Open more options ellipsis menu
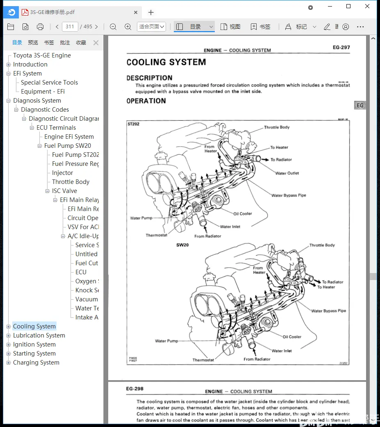Image resolution: width=380 pixels, height=427 pixels. (x=360, y=27)
